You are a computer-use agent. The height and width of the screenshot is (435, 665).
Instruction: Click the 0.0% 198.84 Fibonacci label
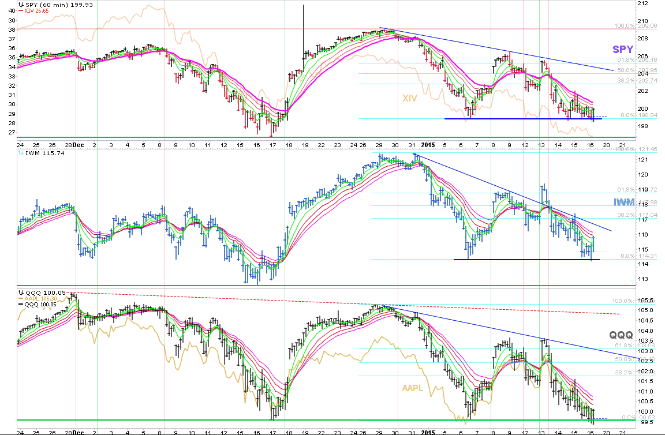pos(638,115)
